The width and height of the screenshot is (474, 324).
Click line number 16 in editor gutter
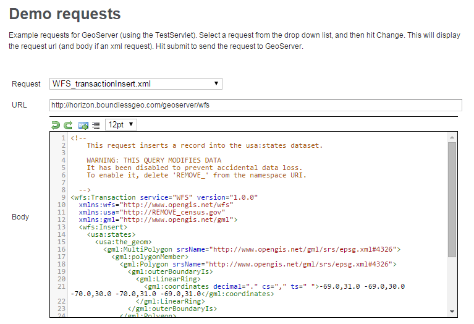coord(62,249)
